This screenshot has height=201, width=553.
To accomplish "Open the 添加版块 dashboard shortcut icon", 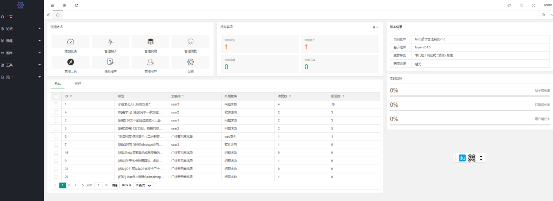I will 70,42.
